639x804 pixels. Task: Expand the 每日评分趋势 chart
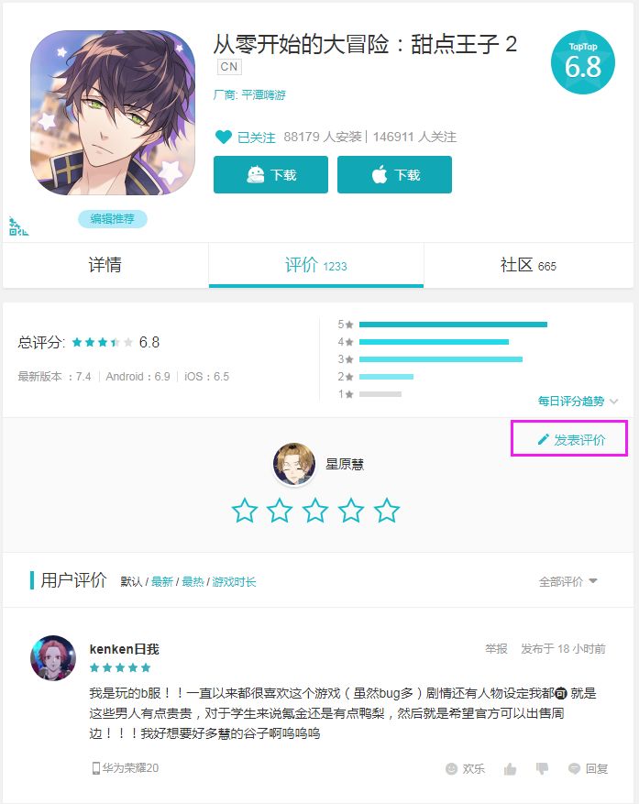(x=578, y=401)
